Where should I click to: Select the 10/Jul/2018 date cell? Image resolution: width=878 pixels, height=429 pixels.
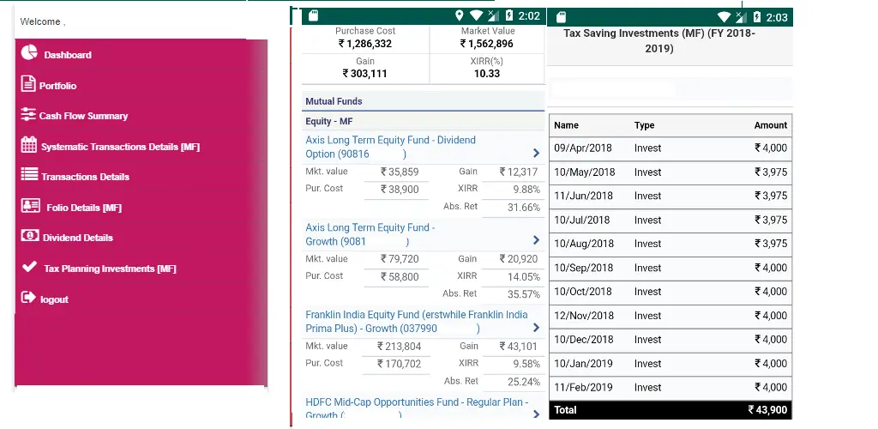click(x=582, y=221)
